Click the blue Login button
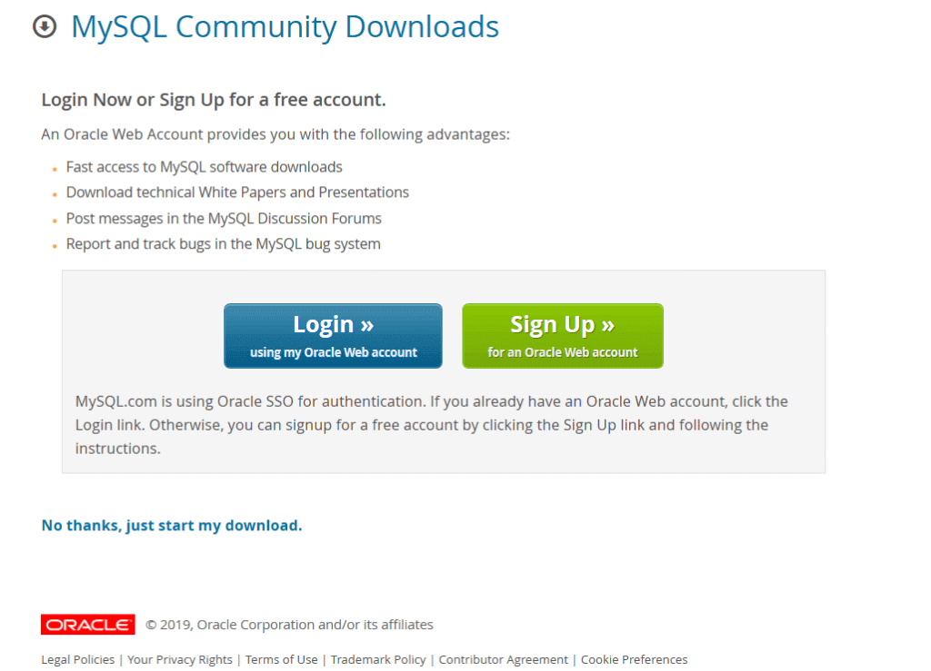Image resolution: width=931 pixels, height=671 pixels. click(333, 336)
